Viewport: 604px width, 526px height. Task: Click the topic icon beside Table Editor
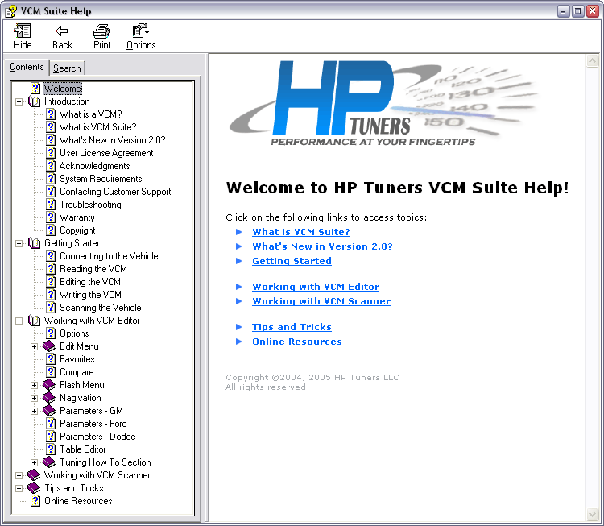(x=51, y=449)
